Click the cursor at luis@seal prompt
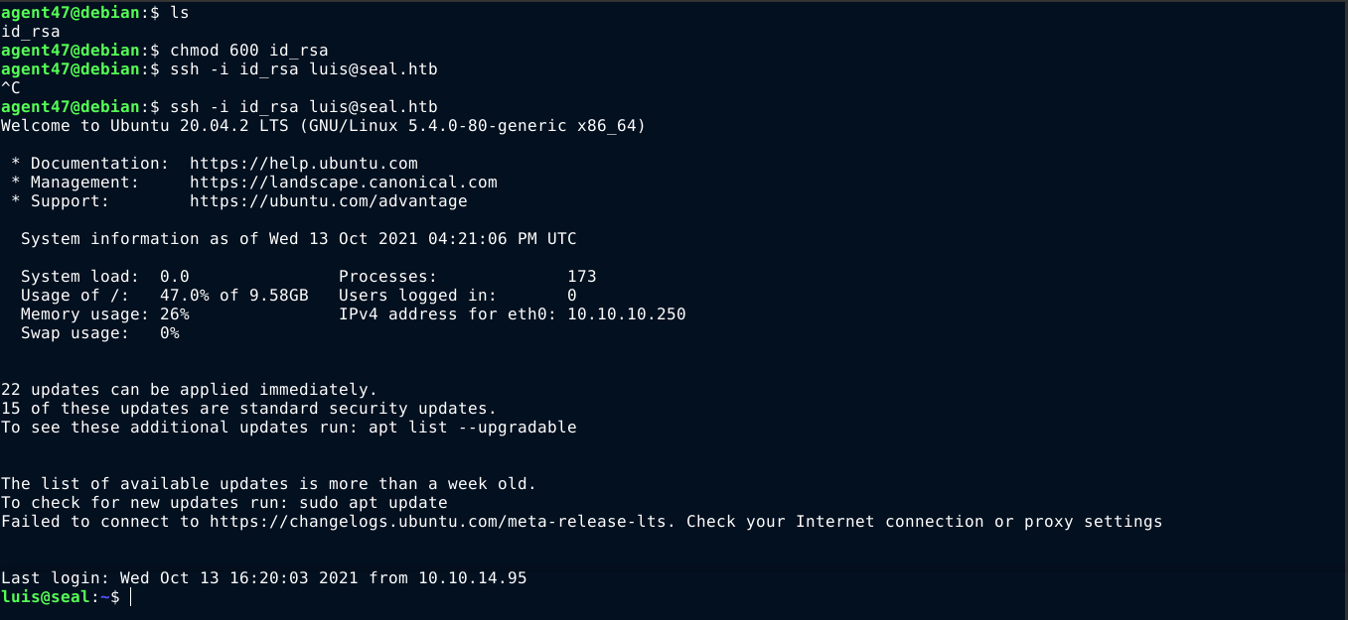 tap(130, 597)
